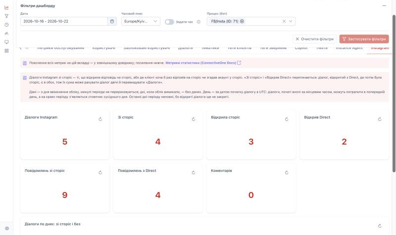This screenshot has height=235, width=396.
Task: Open the calendar date picker icon
Action: click(x=112, y=21)
